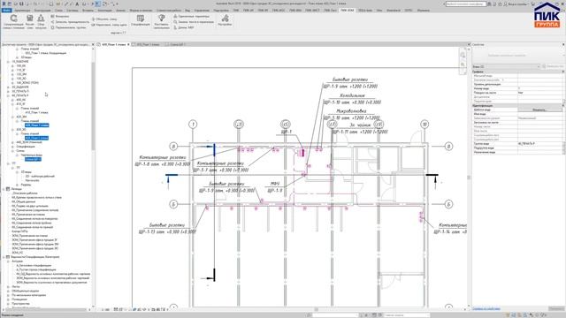The height and width of the screenshot is (318, 566).
Task: Switch to the Системы ribbon tab
Action: [x=73, y=11]
